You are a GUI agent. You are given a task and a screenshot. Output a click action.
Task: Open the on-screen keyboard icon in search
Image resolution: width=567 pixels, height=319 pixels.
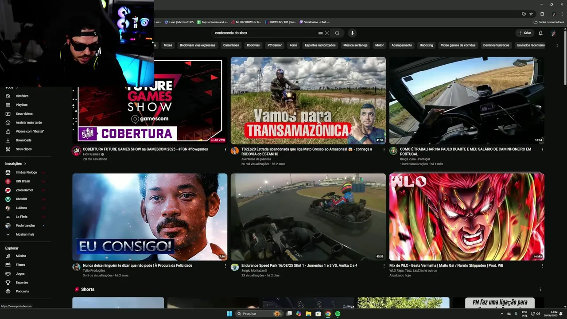320,33
